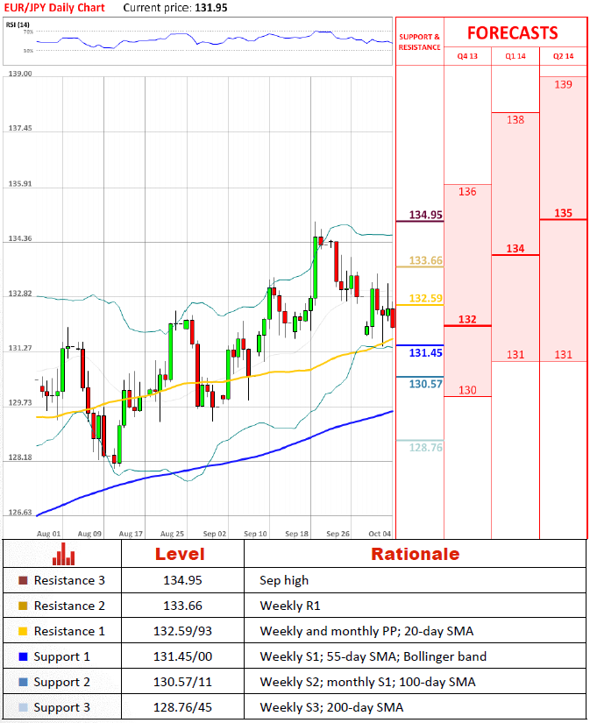
Task: Click the 139 forecast value in Q2 14
Action: click(x=564, y=84)
